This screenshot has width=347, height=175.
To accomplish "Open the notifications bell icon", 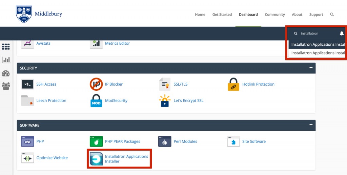I will pos(342,34).
